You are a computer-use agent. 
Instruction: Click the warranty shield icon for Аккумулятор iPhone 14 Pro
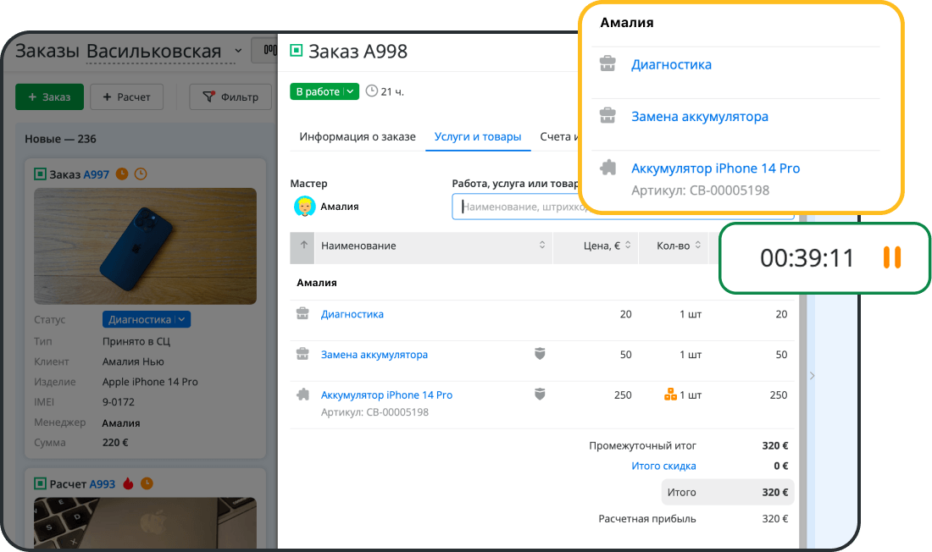[x=540, y=395]
